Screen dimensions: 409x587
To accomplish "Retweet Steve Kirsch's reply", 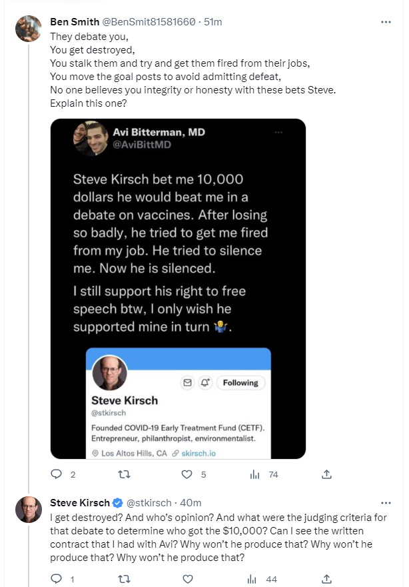I will pyautogui.click(x=123, y=579).
